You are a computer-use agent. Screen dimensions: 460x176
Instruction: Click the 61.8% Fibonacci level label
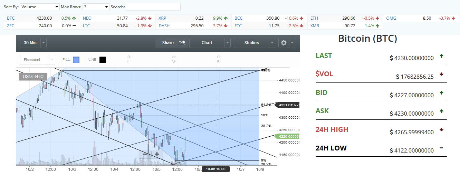pyautogui.click(x=266, y=105)
